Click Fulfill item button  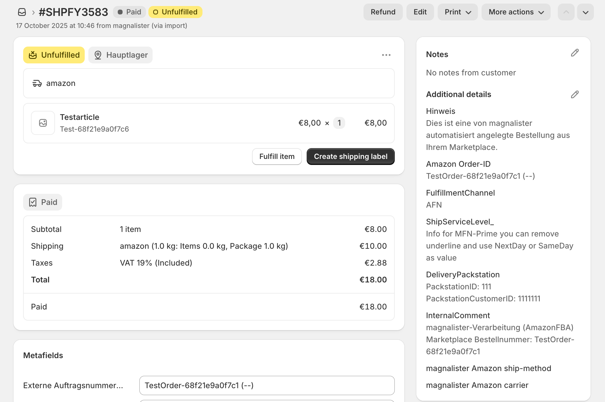pyautogui.click(x=277, y=157)
